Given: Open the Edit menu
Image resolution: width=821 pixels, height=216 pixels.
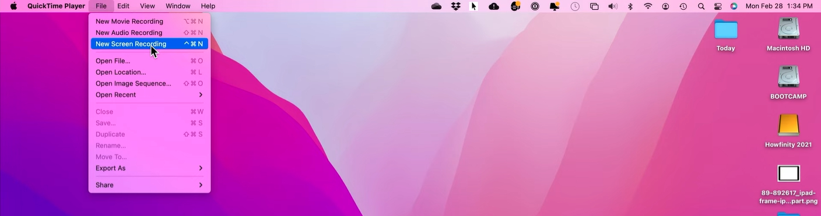Looking at the screenshot, I should [x=123, y=6].
